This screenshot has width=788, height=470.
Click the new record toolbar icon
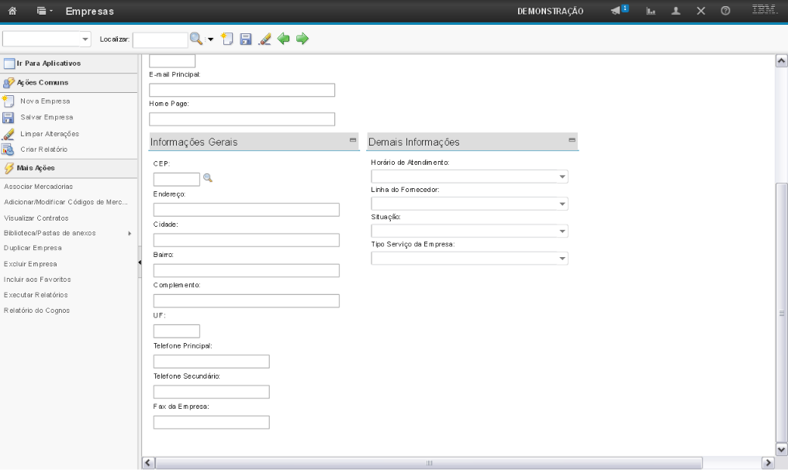pyautogui.click(x=227, y=39)
